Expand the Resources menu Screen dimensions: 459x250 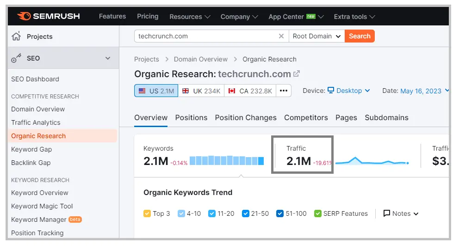[190, 17]
